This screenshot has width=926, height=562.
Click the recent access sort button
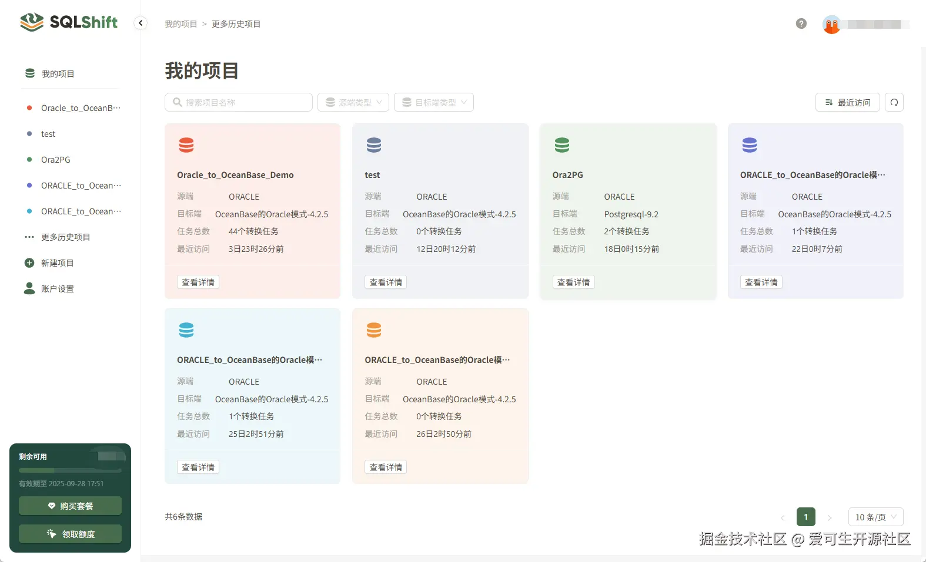click(x=848, y=102)
